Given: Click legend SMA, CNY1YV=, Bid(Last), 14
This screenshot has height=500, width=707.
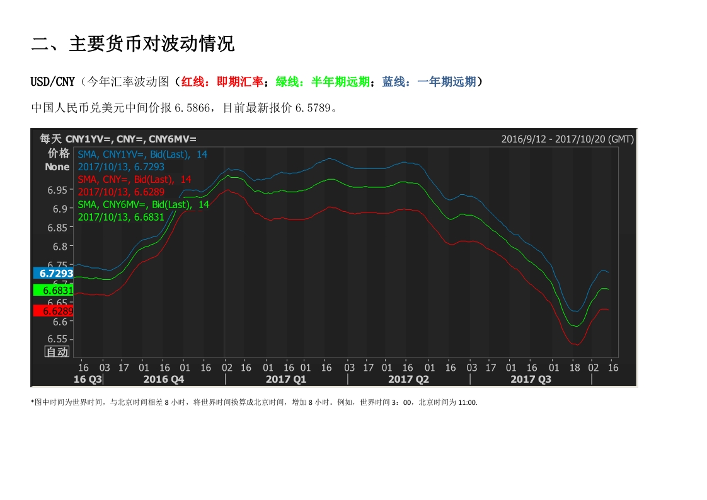Looking at the screenshot, I should pyautogui.click(x=142, y=154).
